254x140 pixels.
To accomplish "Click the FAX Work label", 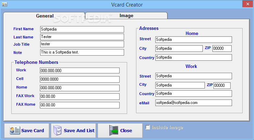I will pyautogui.click(x=25, y=96).
